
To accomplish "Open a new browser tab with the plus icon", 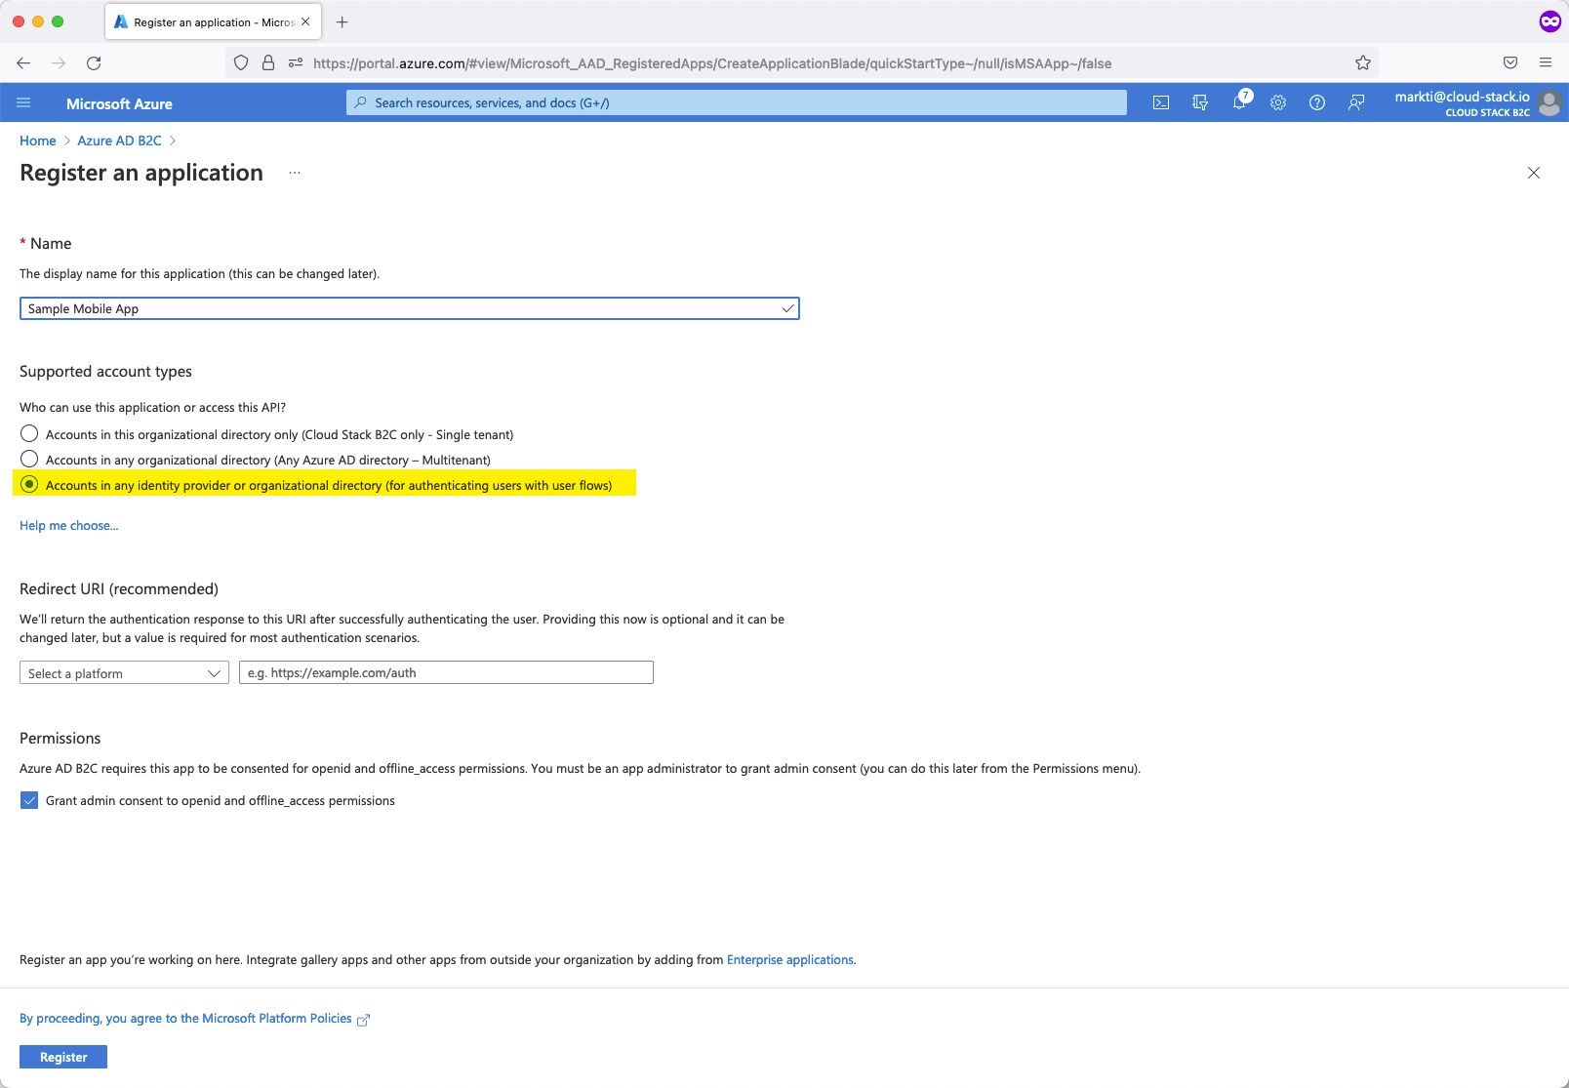I will pos(342,22).
